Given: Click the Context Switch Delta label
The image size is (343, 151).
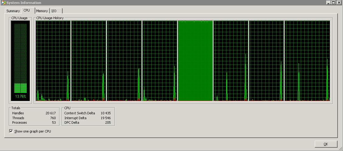Looking at the screenshot, I should tap(80, 113).
